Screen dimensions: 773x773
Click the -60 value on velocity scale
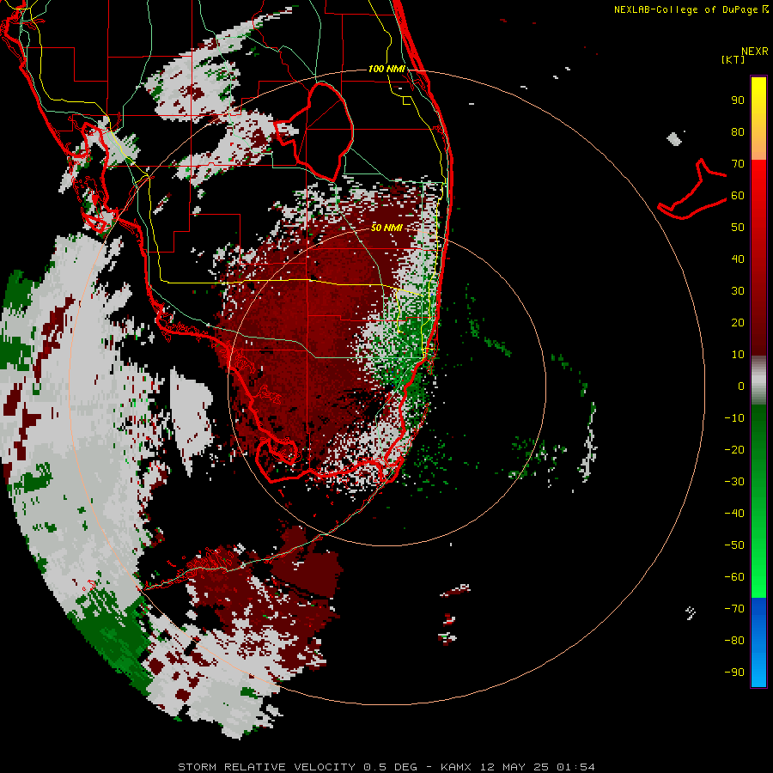point(734,577)
